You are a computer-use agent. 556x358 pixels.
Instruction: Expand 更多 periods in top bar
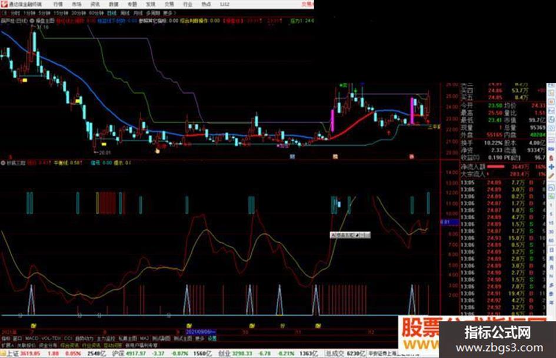click(168, 13)
